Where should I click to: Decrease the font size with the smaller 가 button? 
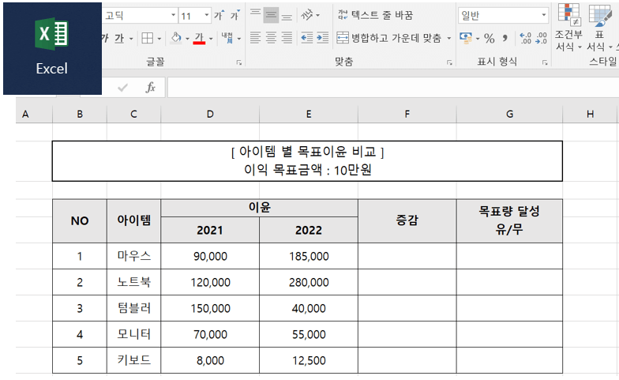point(235,16)
